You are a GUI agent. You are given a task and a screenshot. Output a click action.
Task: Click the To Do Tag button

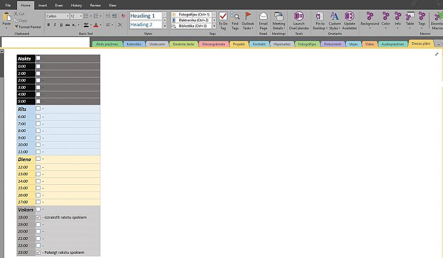click(x=223, y=21)
